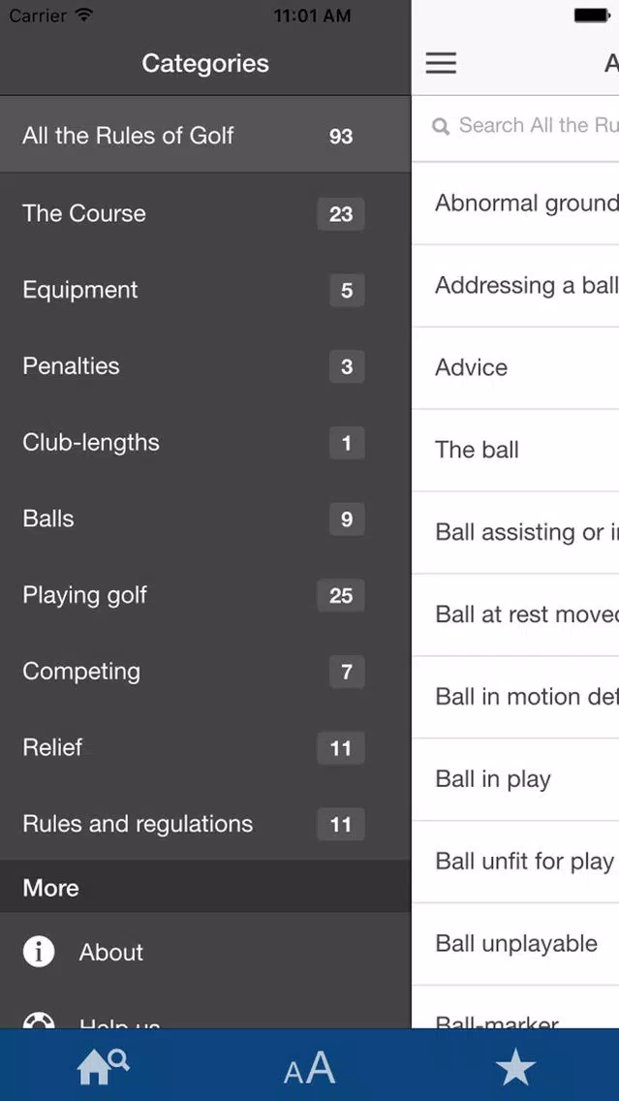
Task: Tap the font size icon
Action: (x=309, y=1068)
